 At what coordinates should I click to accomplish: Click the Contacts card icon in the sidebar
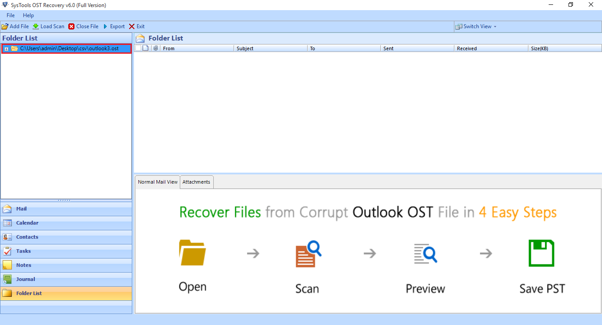click(x=7, y=237)
